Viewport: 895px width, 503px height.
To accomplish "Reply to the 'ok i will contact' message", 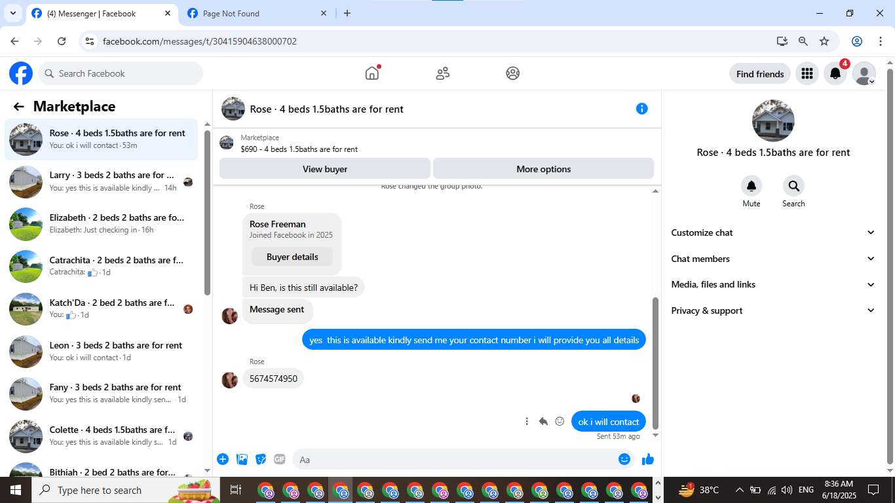I will (x=543, y=421).
